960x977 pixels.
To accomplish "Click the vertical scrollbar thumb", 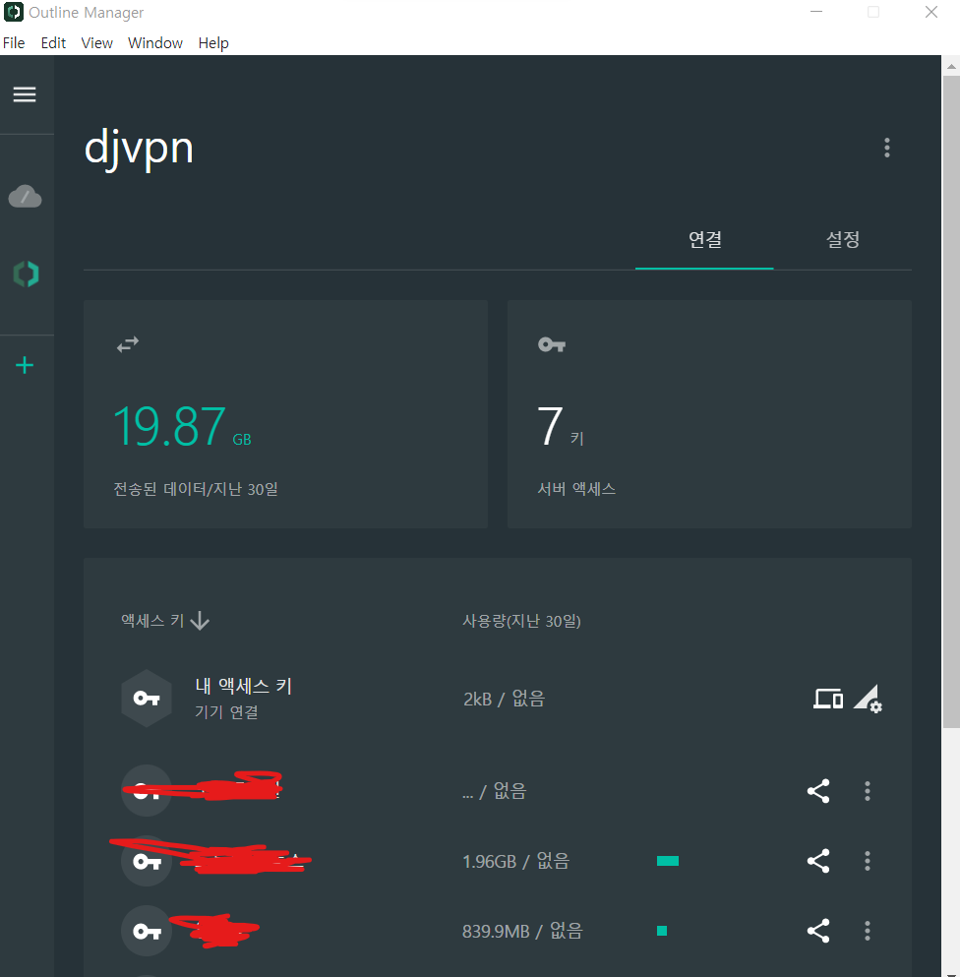I will (x=950, y=401).
